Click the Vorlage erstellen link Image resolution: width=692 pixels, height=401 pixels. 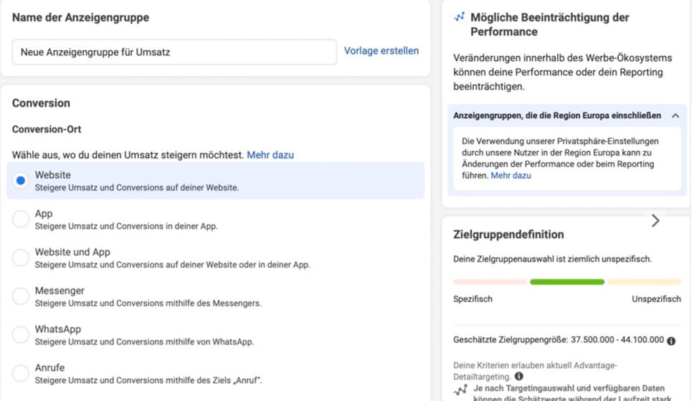click(x=381, y=51)
